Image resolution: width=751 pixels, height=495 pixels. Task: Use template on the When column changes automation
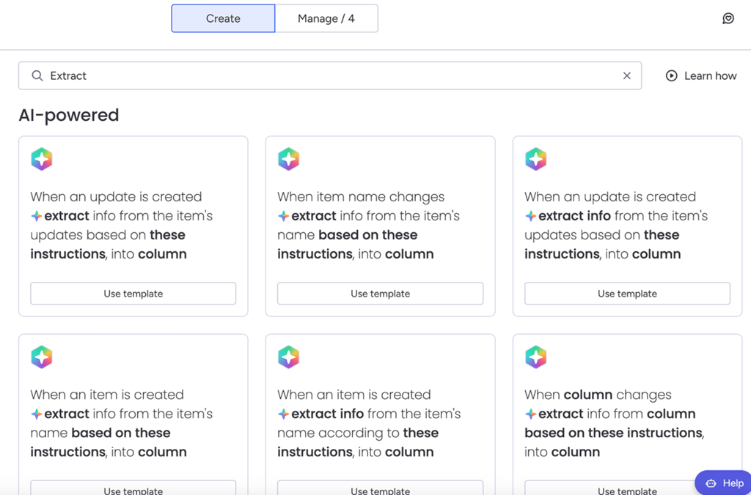(627, 491)
